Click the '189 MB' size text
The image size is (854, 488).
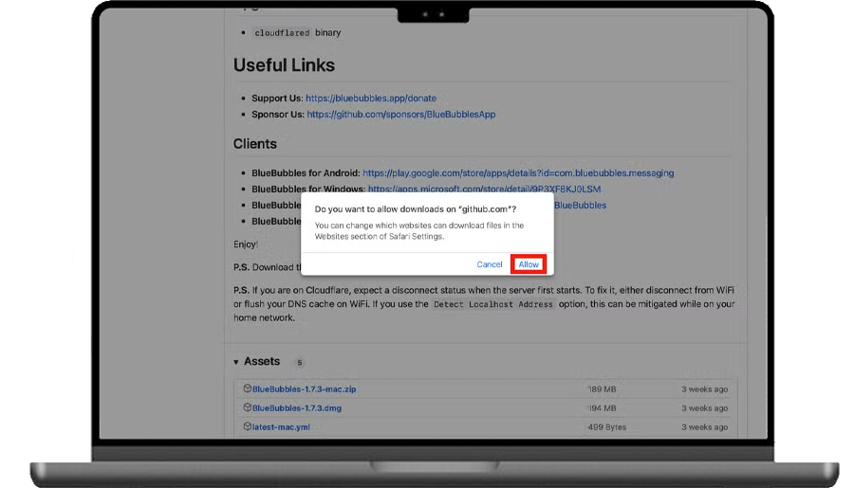[603, 389]
